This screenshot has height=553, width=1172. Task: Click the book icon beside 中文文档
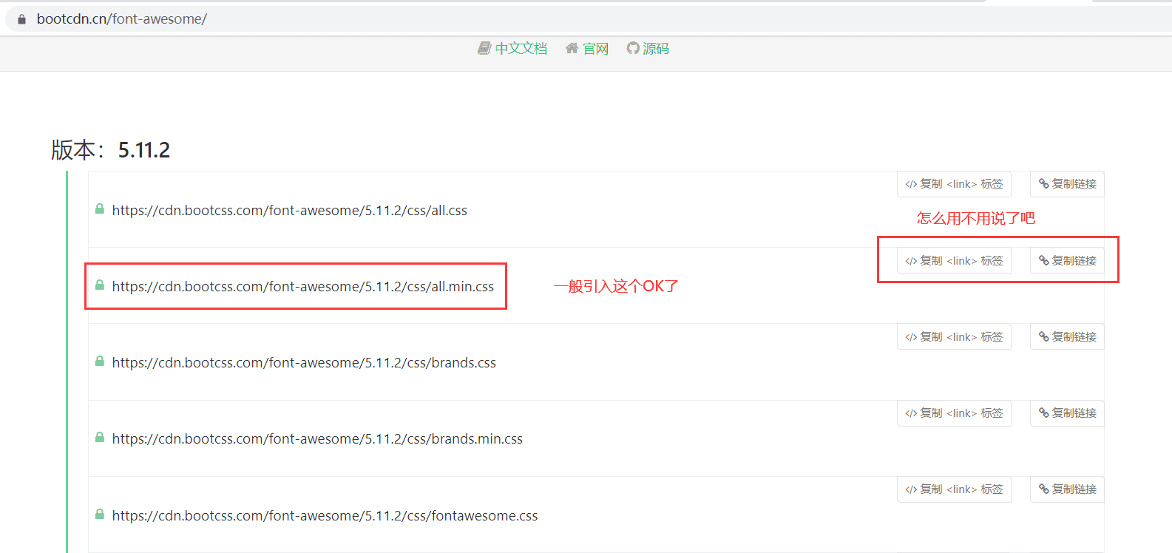tap(484, 48)
